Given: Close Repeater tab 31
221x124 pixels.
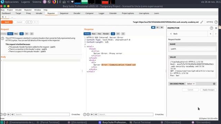Looking at the screenshot, I should click(6, 17).
